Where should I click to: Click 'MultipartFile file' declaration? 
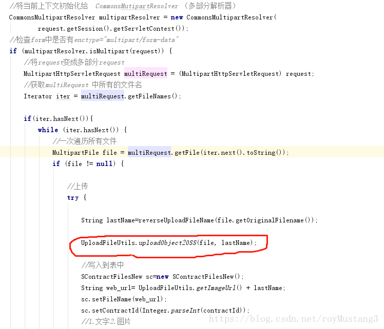click(x=85, y=153)
